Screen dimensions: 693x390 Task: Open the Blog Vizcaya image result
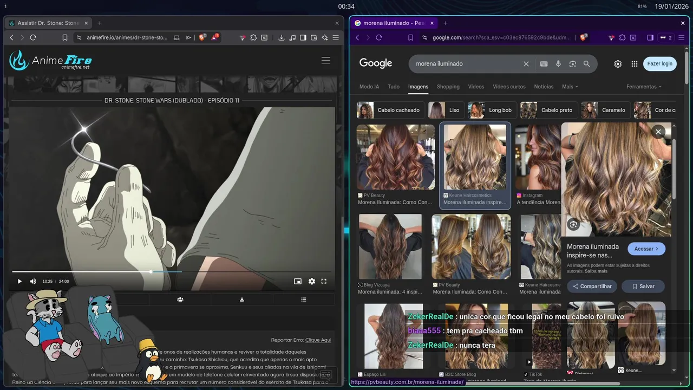pos(390,246)
